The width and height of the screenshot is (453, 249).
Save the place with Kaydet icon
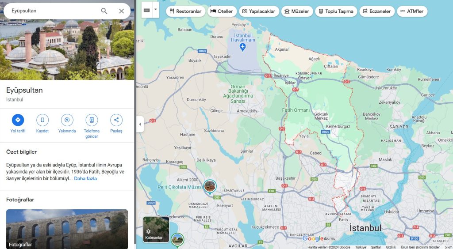(x=42, y=120)
